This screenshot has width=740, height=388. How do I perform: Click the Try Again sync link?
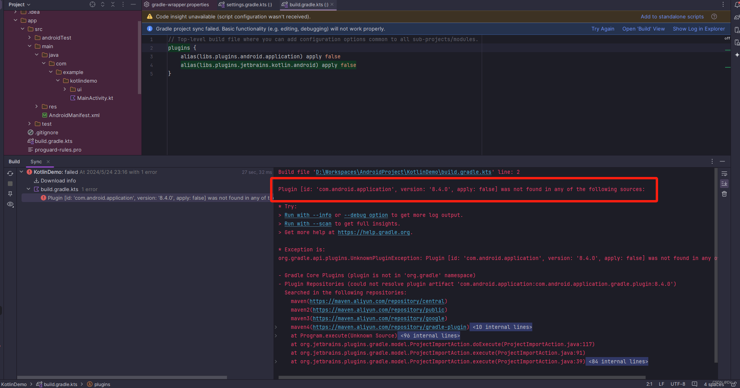point(603,29)
